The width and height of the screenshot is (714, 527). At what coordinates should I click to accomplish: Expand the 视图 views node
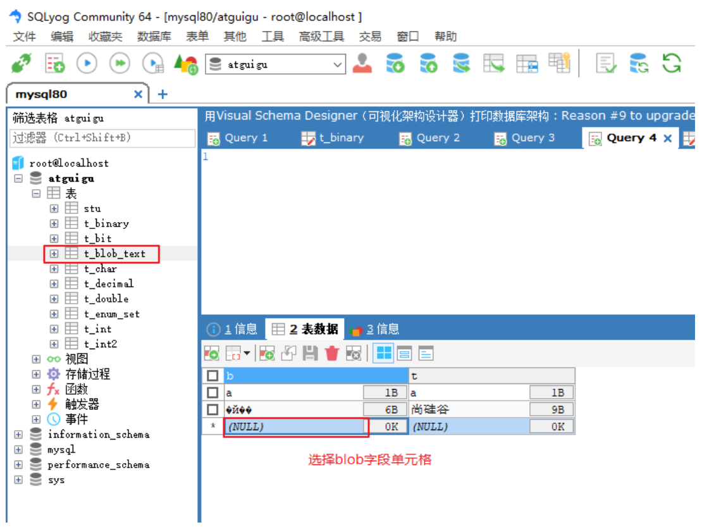pos(36,359)
